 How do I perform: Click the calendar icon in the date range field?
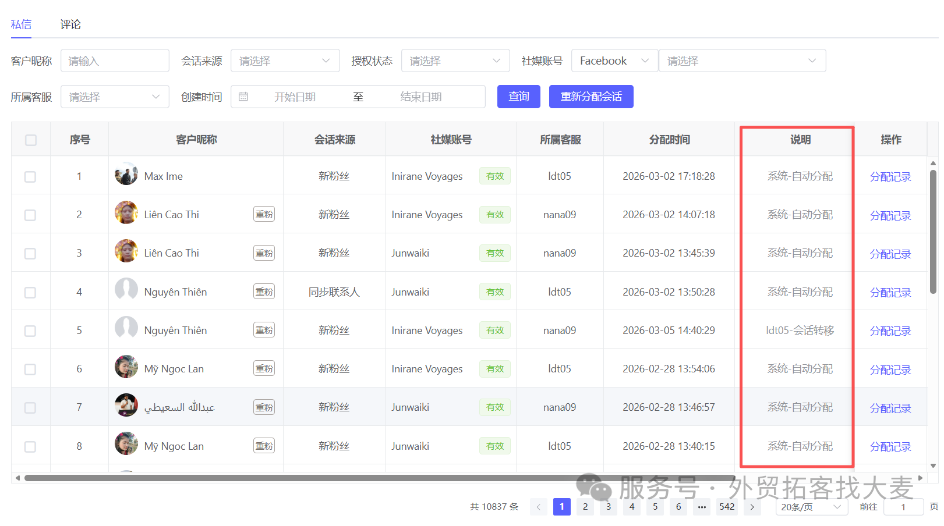pyautogui.click(x=243, y=97)
